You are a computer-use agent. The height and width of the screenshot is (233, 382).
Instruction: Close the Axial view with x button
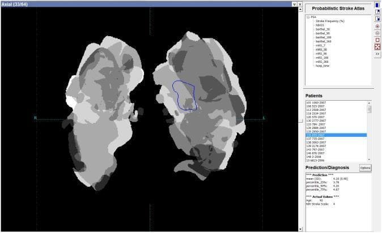click(300, 5)
